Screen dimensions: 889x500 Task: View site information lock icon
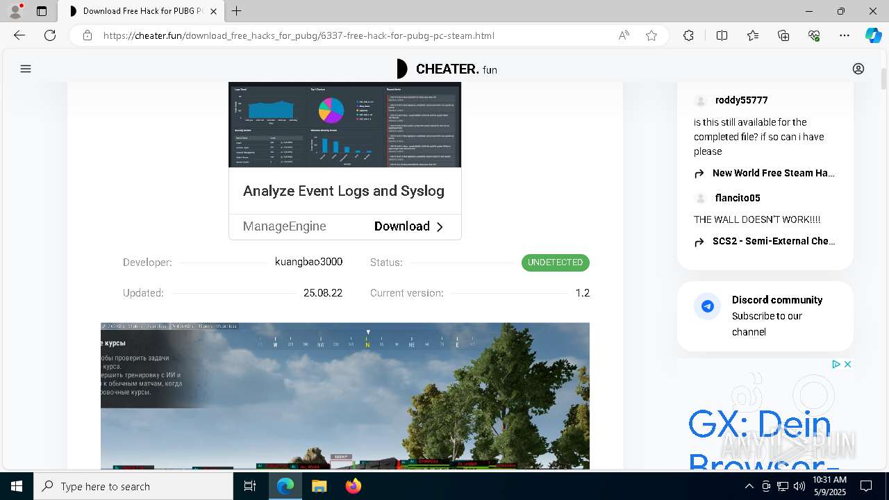[88, 35]
